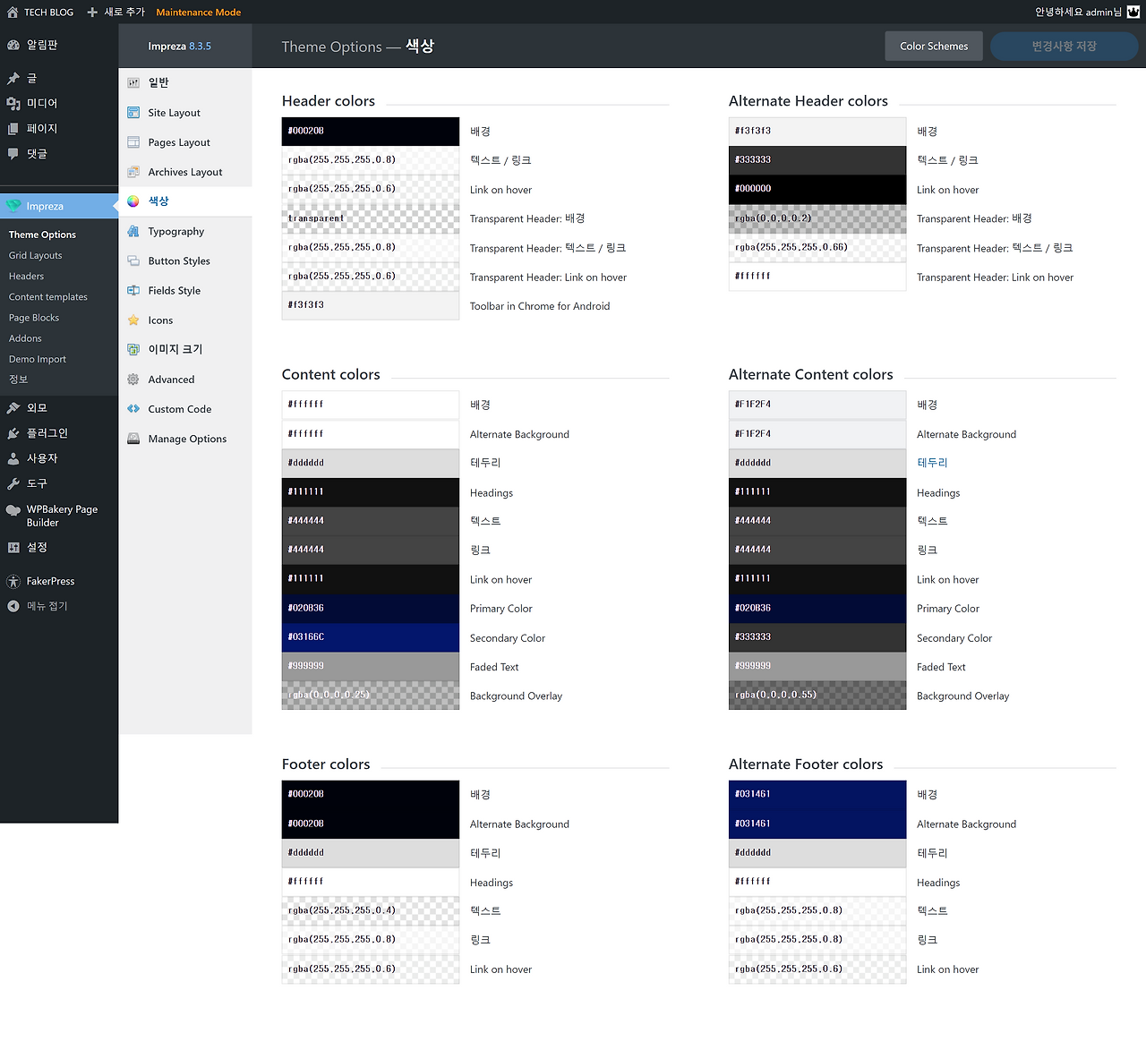Open the Typography settings in Impreza menu
Screen dimensions: 1146x1050
(176, 231)
